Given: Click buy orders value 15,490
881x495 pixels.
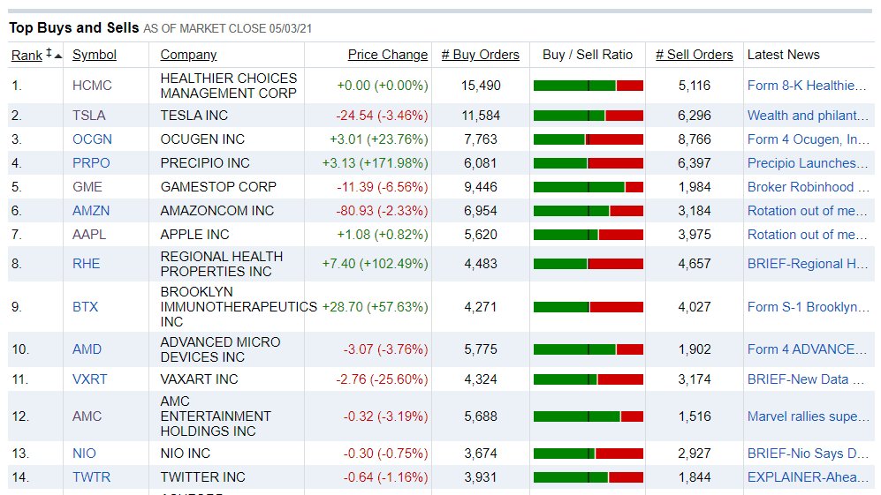Looking at the screenshot, I should click(x=481, y=86).
